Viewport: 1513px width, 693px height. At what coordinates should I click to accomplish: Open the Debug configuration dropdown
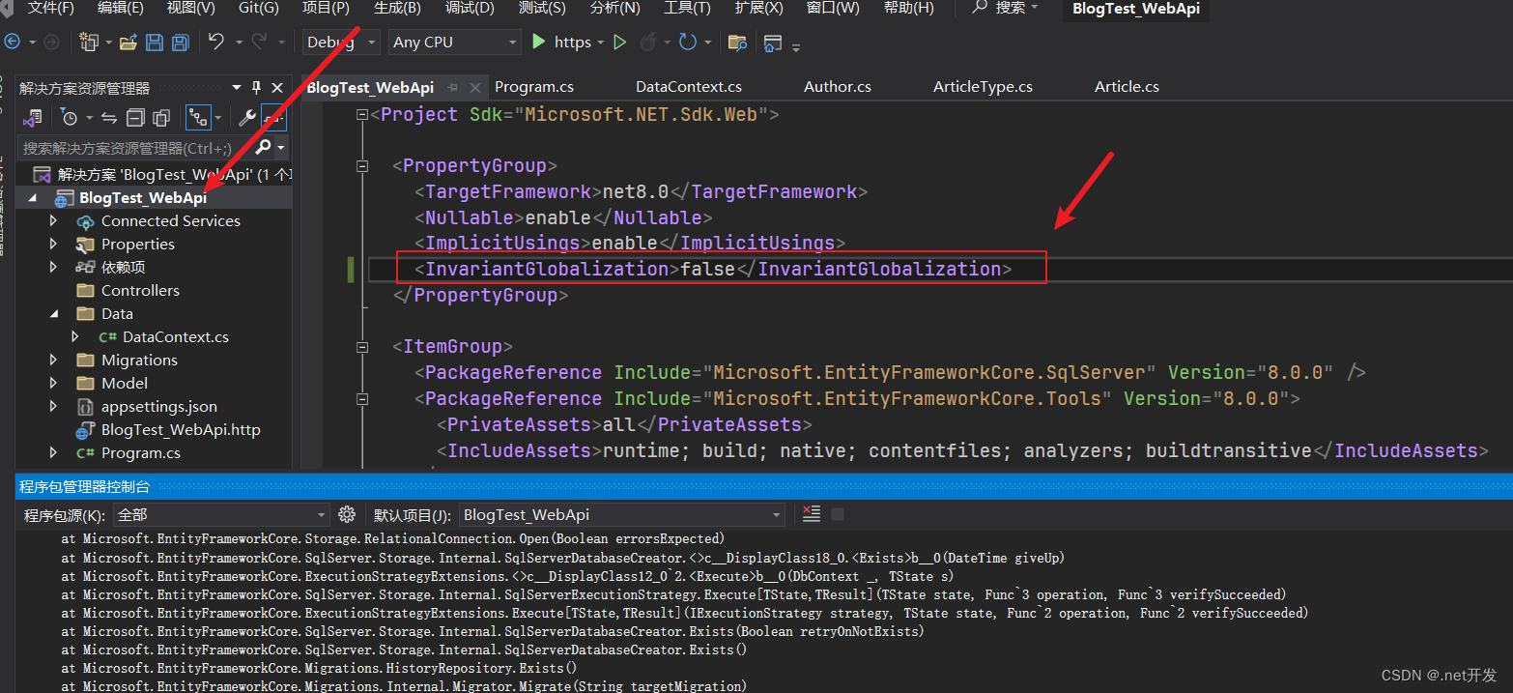click(x=342, y=42)
